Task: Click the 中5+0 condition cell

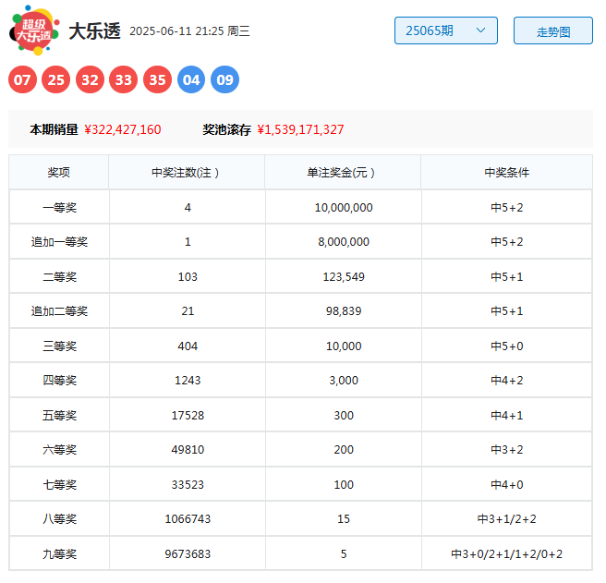Action: coord(506,346)
